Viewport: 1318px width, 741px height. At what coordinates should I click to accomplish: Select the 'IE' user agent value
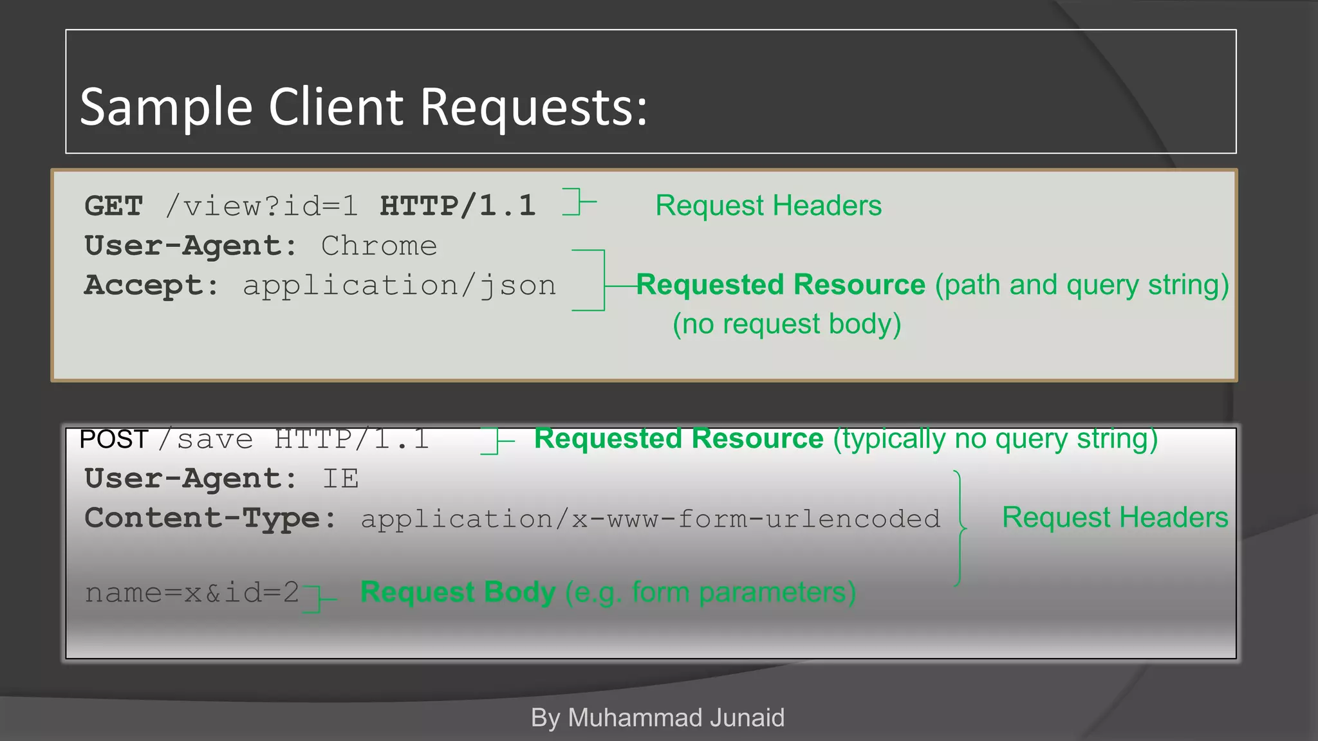click(x=340, y=479)
